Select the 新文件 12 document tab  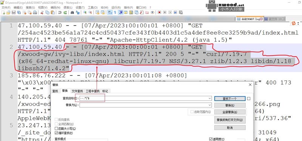coord(274,19)
